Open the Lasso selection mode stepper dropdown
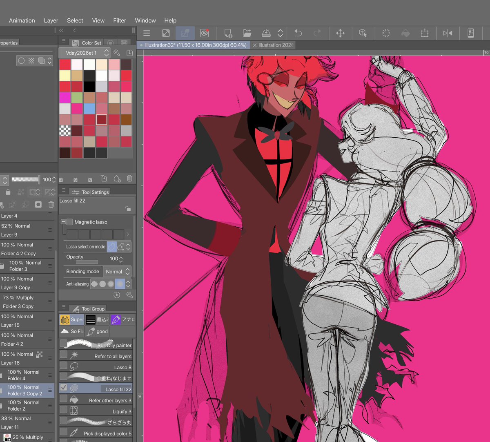 128,247
